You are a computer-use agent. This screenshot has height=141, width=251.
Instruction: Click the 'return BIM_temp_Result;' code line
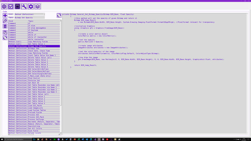pyautogui.click(x=85, y=65)
